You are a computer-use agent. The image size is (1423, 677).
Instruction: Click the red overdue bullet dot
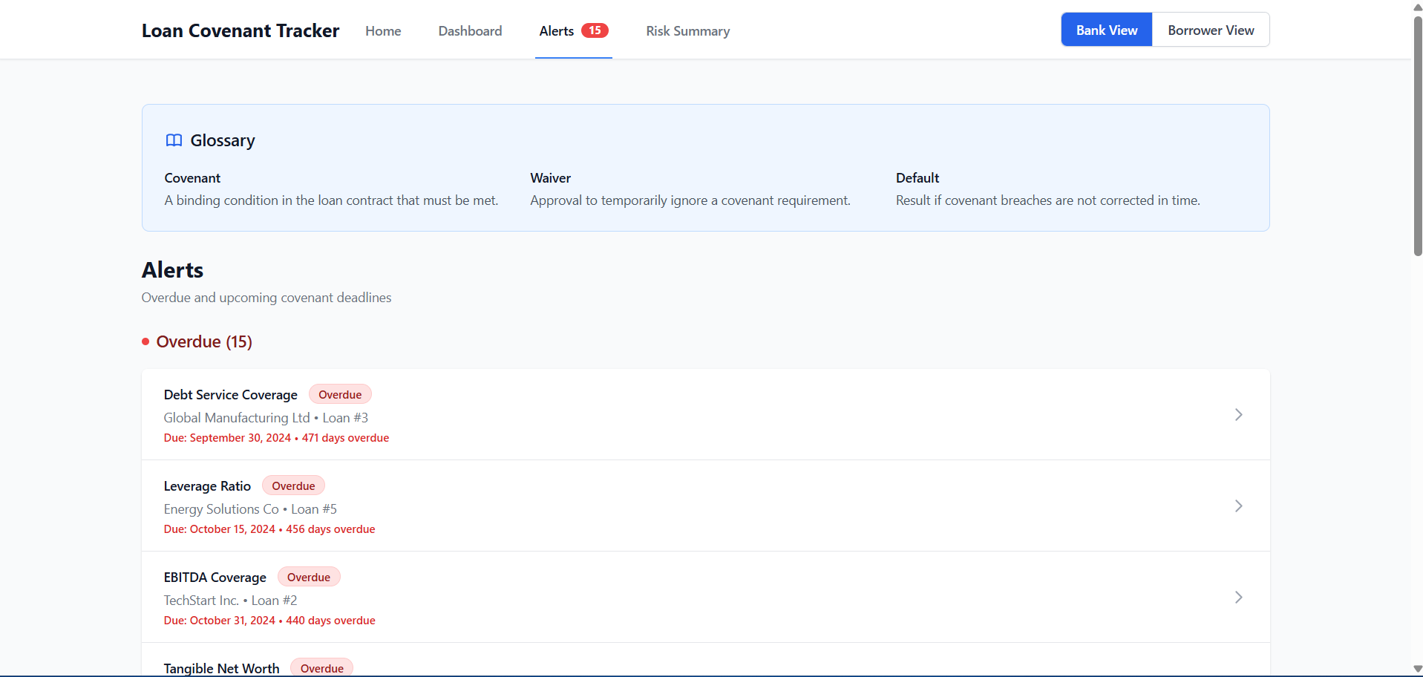tap(145, 341)
